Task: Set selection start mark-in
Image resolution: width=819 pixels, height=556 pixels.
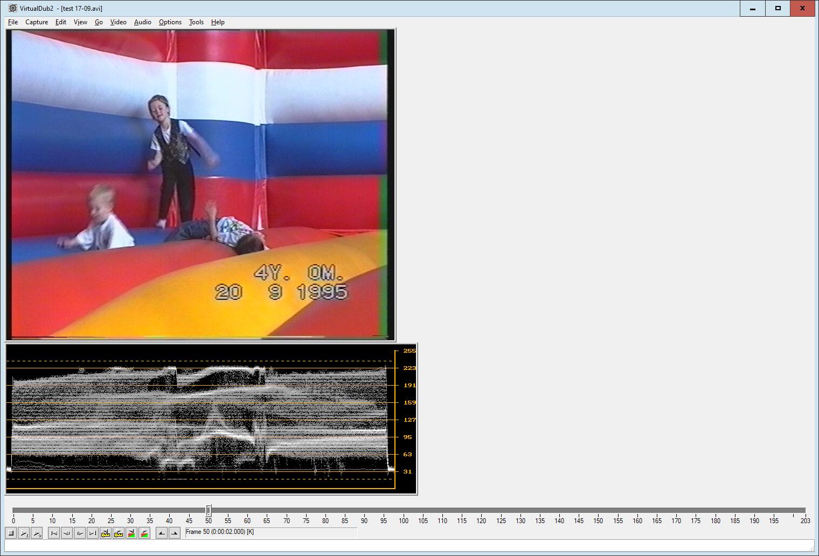Action: (162, 533)
